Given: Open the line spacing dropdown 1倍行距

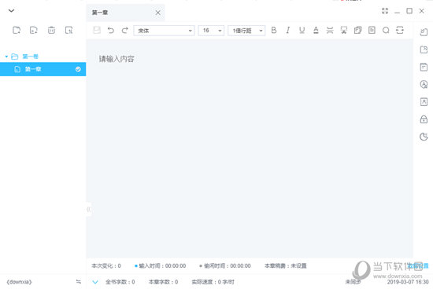Looking at the screenshot, I should pos(246,31).
